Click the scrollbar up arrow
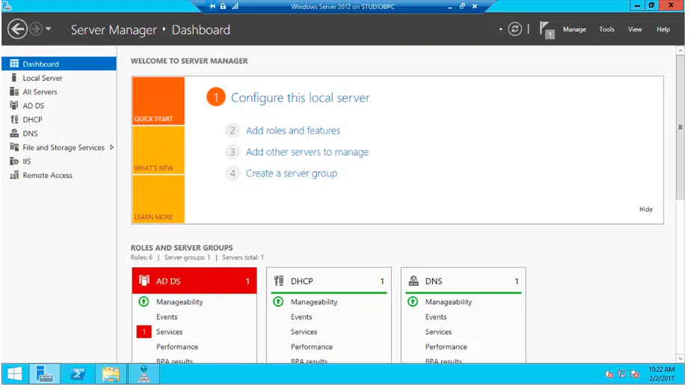This screenshot has width=690, height=389. [680, 51]
